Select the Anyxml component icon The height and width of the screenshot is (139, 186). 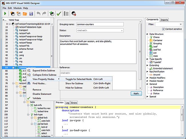tap(151, 75)
